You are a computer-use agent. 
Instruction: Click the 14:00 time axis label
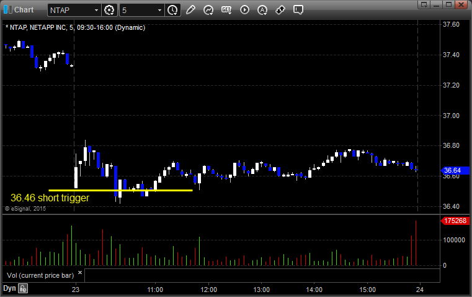pyautogui.click(x=314, y=290)
